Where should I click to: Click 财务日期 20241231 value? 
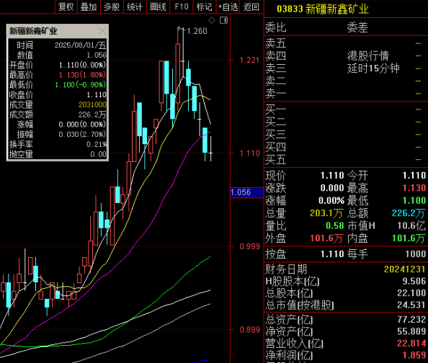coord(404,269)
